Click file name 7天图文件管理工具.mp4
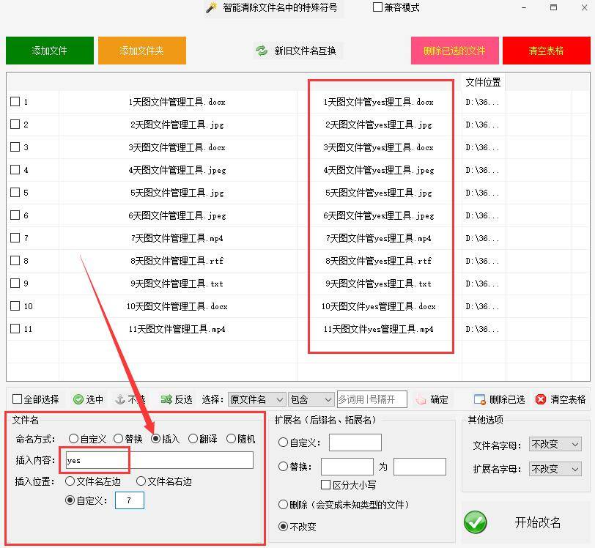595x548 pixels. click(x=177, y=238)
